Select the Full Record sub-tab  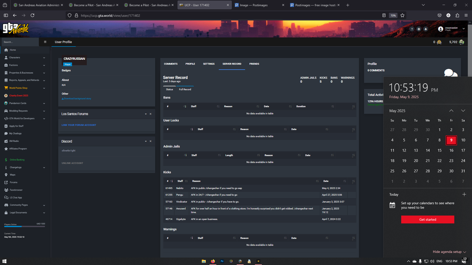pyautogui.click(x=185, y=89)
